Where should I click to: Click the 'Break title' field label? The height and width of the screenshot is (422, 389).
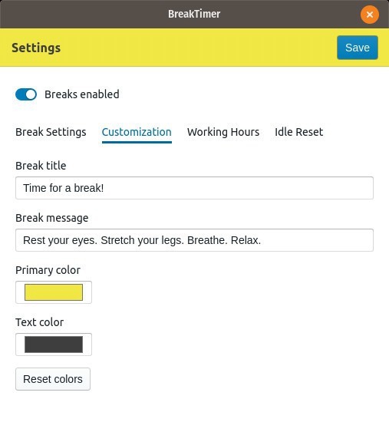coord(41,166)
